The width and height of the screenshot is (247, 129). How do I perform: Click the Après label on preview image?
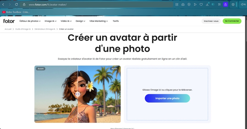tap(114, 69)
